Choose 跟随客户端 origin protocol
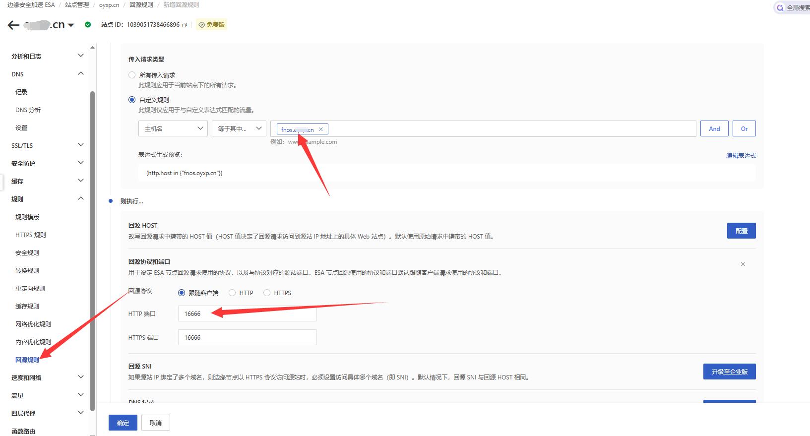 (182, 293)
